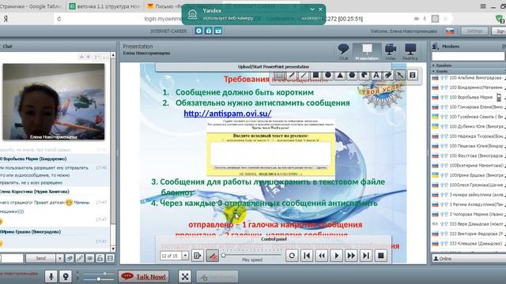Screen dimensions: 506x284
Task: Jump to last slide button
Action: pos(366,256)
